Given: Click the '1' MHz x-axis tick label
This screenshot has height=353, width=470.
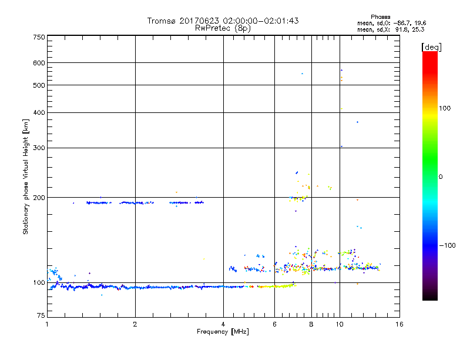Looking at the screenshot, I should pyautogui.click(x=47, y=324).
